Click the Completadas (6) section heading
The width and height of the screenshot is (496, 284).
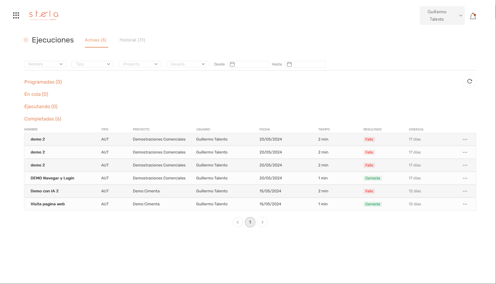(42, 119)
